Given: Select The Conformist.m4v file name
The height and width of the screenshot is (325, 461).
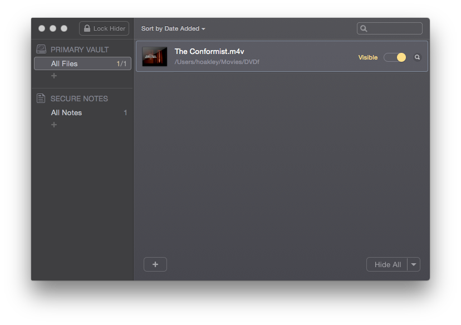Looking at the screenshot, I should tap(209, 51).
